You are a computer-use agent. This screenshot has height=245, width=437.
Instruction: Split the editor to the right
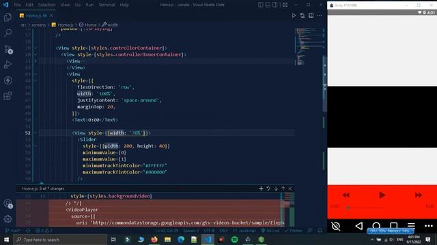click(x=311, y=16)
